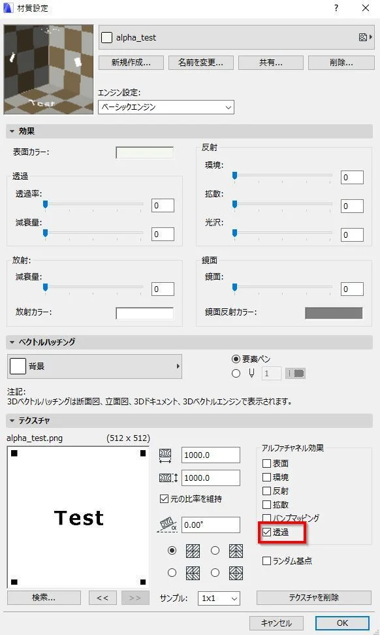Viewport: 380px width, 635px height.
Task: Click the 表面カラー color swatch
Action: (144, 153)
